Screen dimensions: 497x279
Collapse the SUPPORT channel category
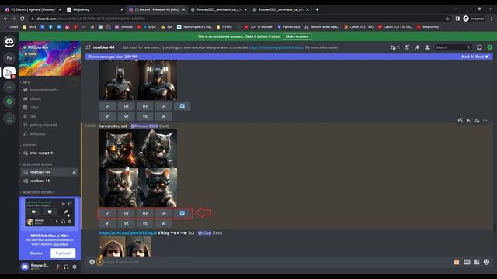(29, 145)
